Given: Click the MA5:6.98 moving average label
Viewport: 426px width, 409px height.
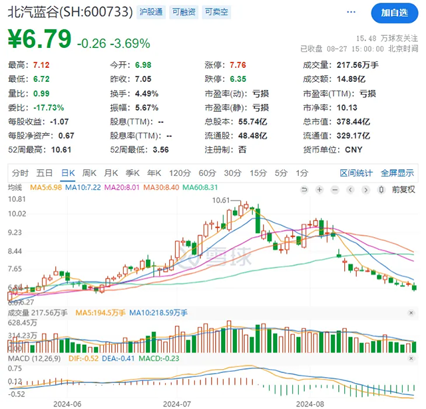Looking at the screenshot, I should click(x=46, y=188).
